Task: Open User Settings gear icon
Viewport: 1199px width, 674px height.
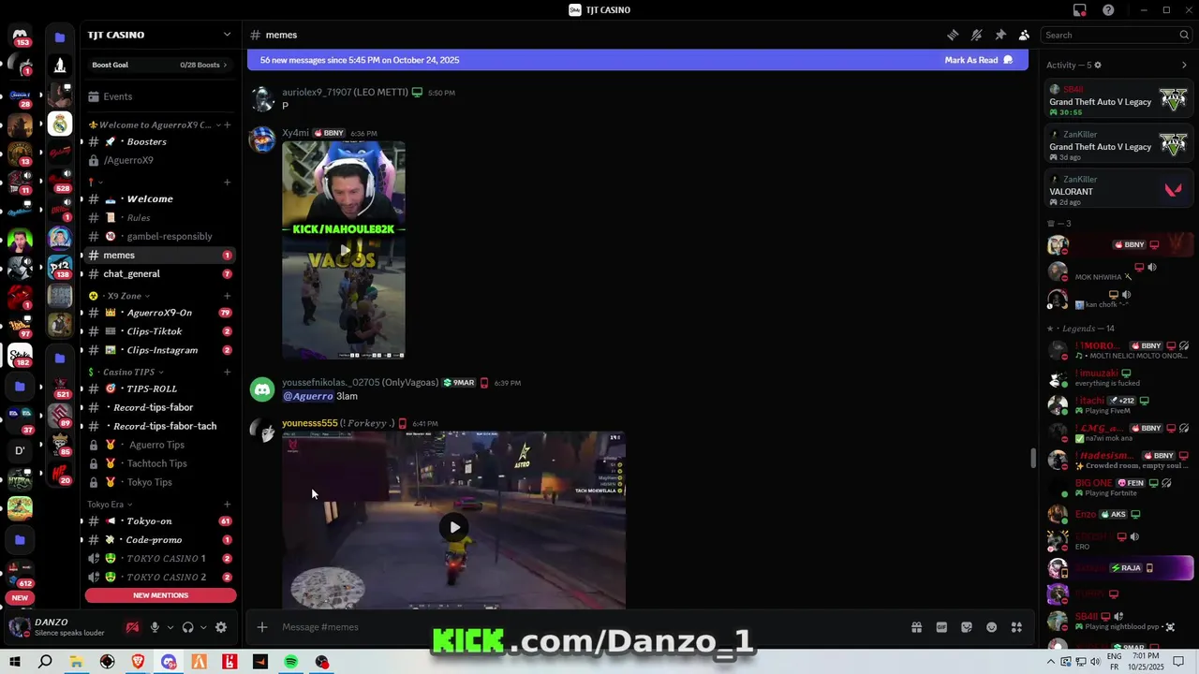Action: coord(221,627)
